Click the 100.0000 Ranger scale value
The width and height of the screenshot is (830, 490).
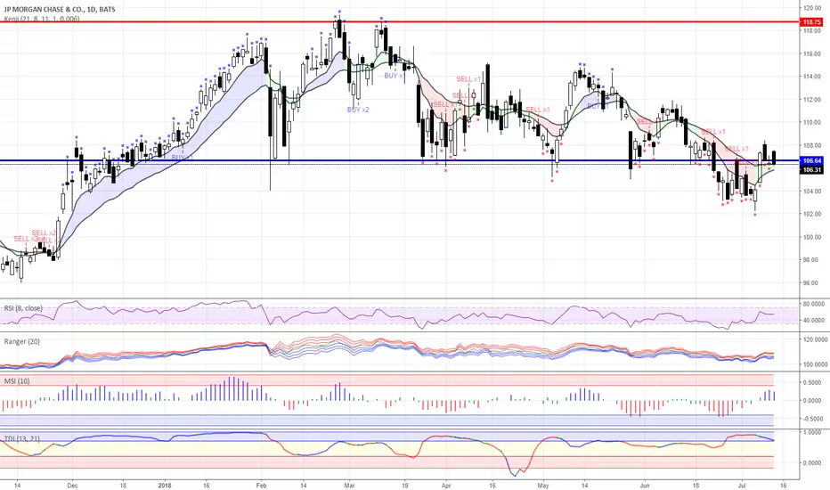click(x=813, y=364)
